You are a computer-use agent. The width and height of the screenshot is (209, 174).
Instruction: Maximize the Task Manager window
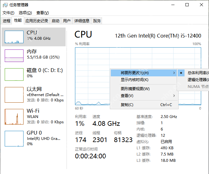[x=187, y=5]
